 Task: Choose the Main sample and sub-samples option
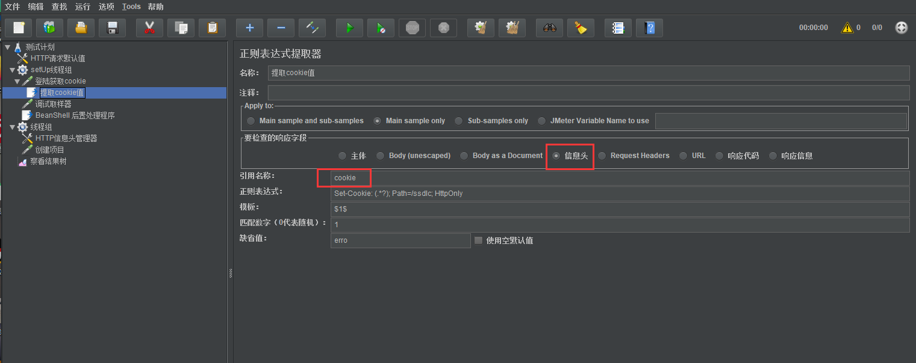tap(250, 120)
